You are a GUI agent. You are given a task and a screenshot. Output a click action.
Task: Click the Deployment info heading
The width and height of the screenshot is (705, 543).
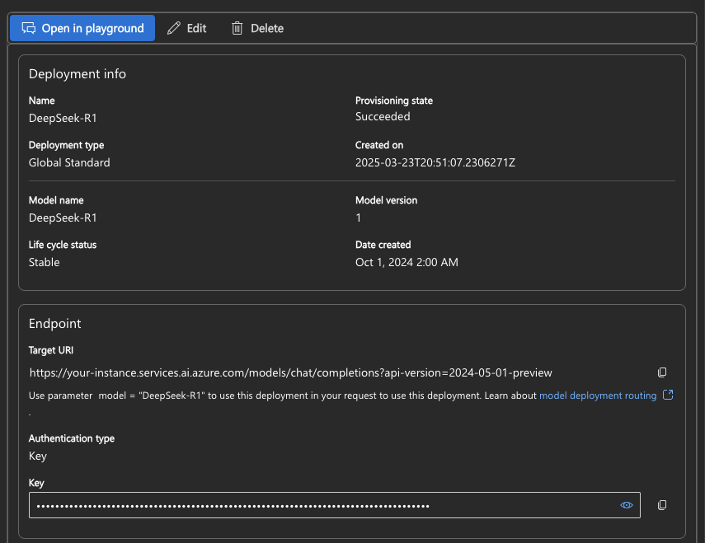(x=78, y=73)
